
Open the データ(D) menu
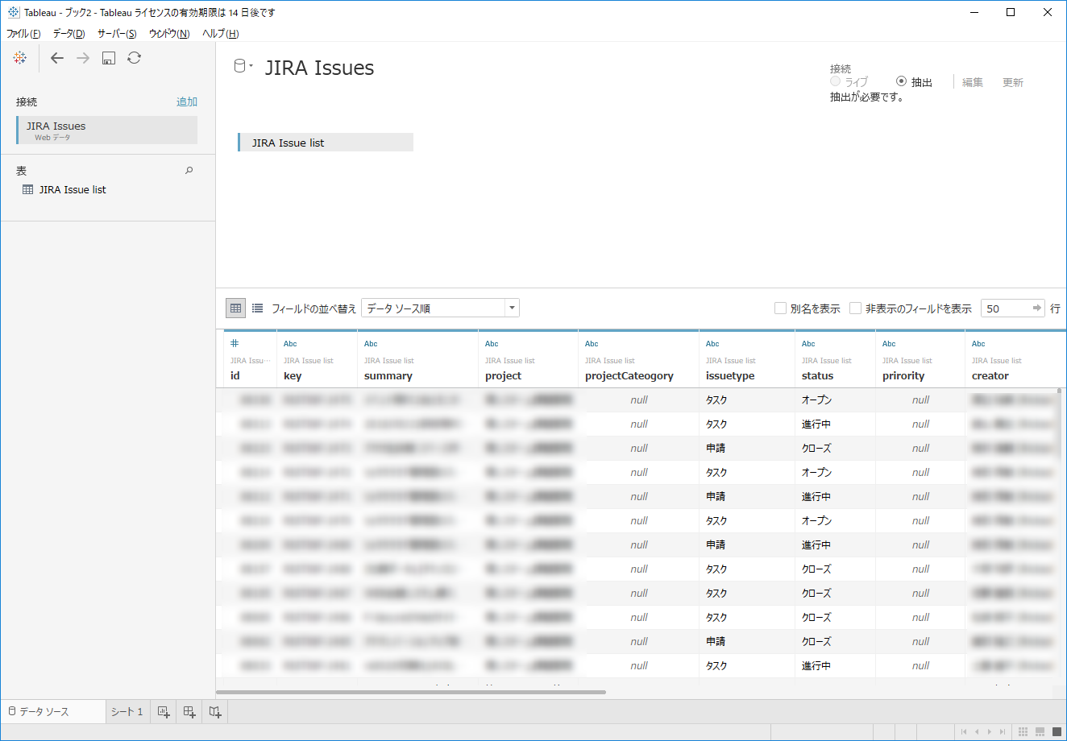69,33
